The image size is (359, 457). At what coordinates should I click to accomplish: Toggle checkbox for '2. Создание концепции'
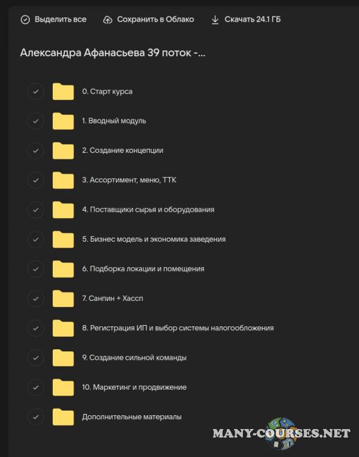pyautogui.click(x=36, y=151)
